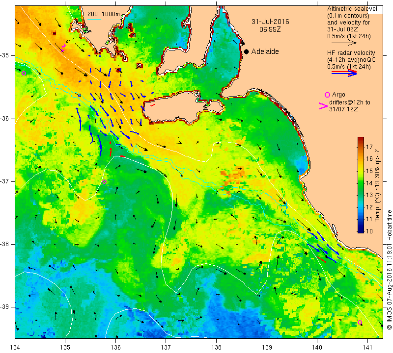
Task: Click the red and blue HF radar legend arrow
Action: click(344, 73)
